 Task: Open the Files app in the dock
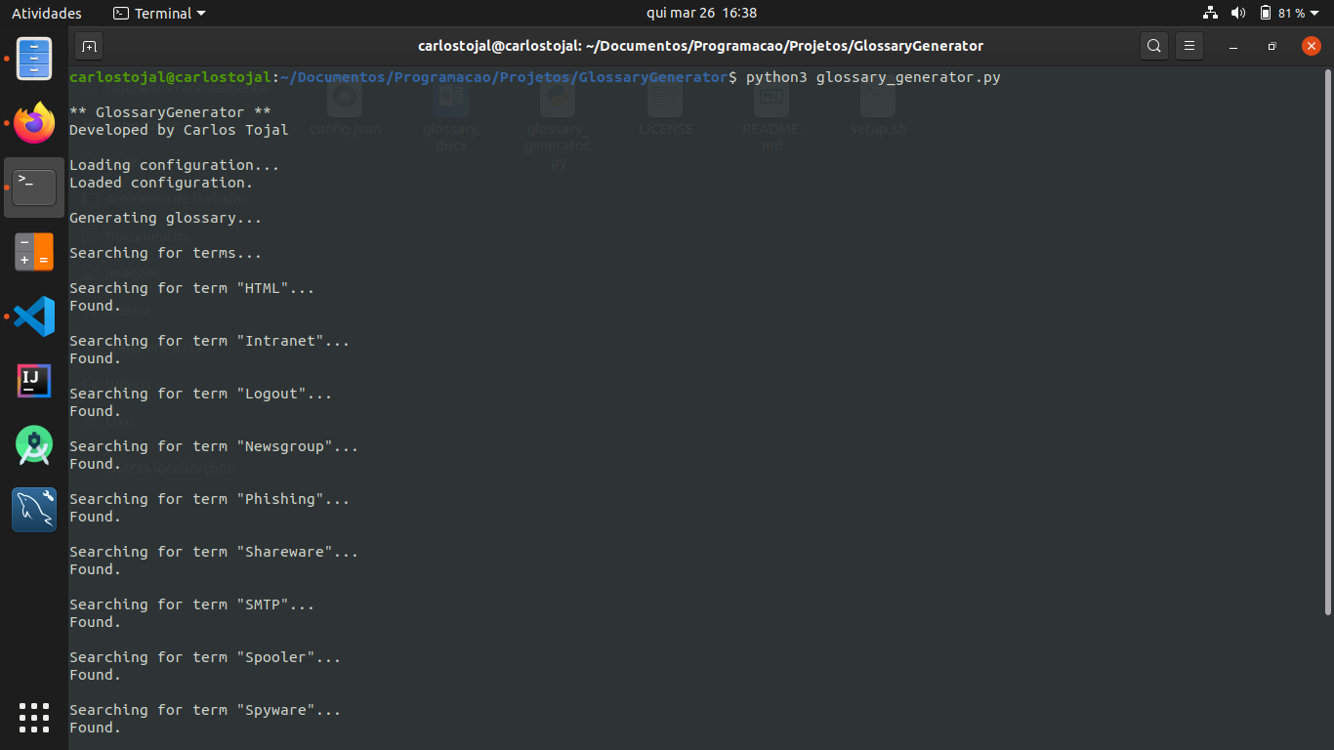pos(34,59)
